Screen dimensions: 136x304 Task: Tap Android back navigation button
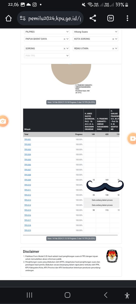point(106,295)
